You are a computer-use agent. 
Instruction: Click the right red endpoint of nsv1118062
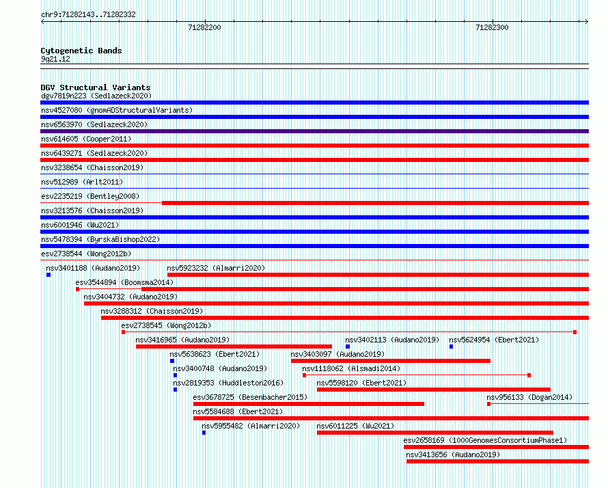pyautogui.click(x=529, y=375)
